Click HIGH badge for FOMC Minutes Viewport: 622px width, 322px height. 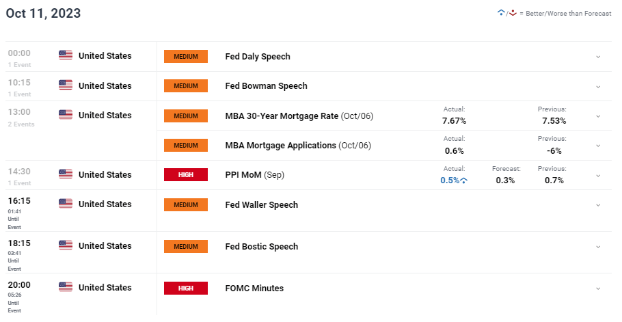tap(185, 288)
